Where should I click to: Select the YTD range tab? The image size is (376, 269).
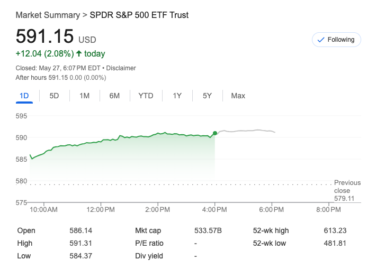[x=146, y=96]
